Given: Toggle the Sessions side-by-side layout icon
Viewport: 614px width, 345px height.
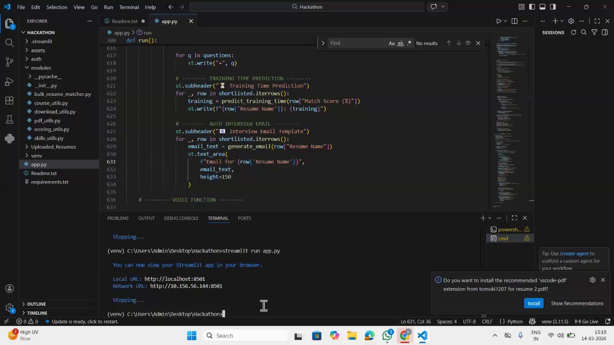Looking at the screenshot, I should [x=605, y=33].
